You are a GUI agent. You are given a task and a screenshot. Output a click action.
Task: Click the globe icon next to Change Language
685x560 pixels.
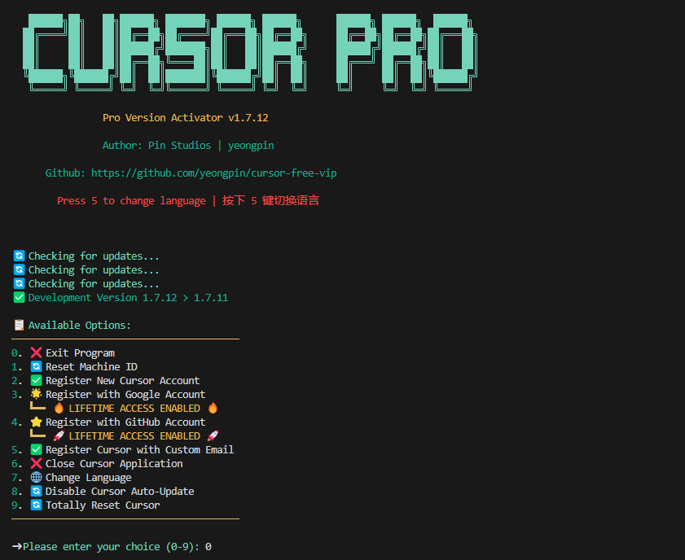click(36, 478)
